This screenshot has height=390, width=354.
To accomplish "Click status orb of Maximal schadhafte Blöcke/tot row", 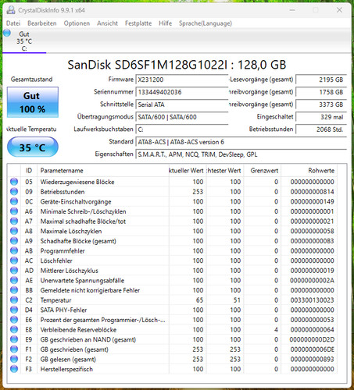I will [14, 222].
